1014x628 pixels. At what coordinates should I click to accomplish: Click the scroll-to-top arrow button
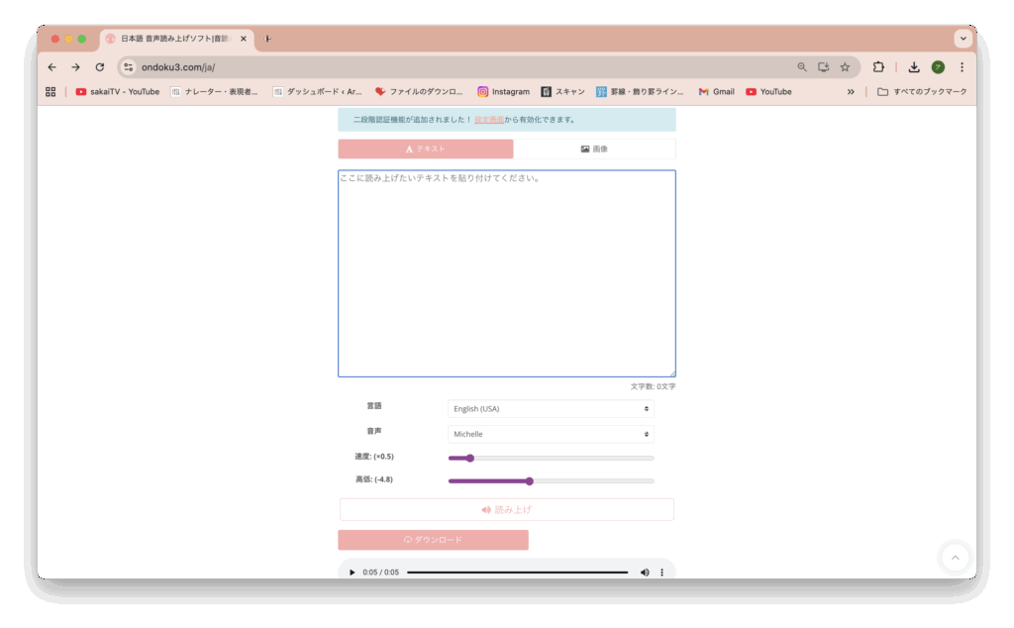coord(955,558)
